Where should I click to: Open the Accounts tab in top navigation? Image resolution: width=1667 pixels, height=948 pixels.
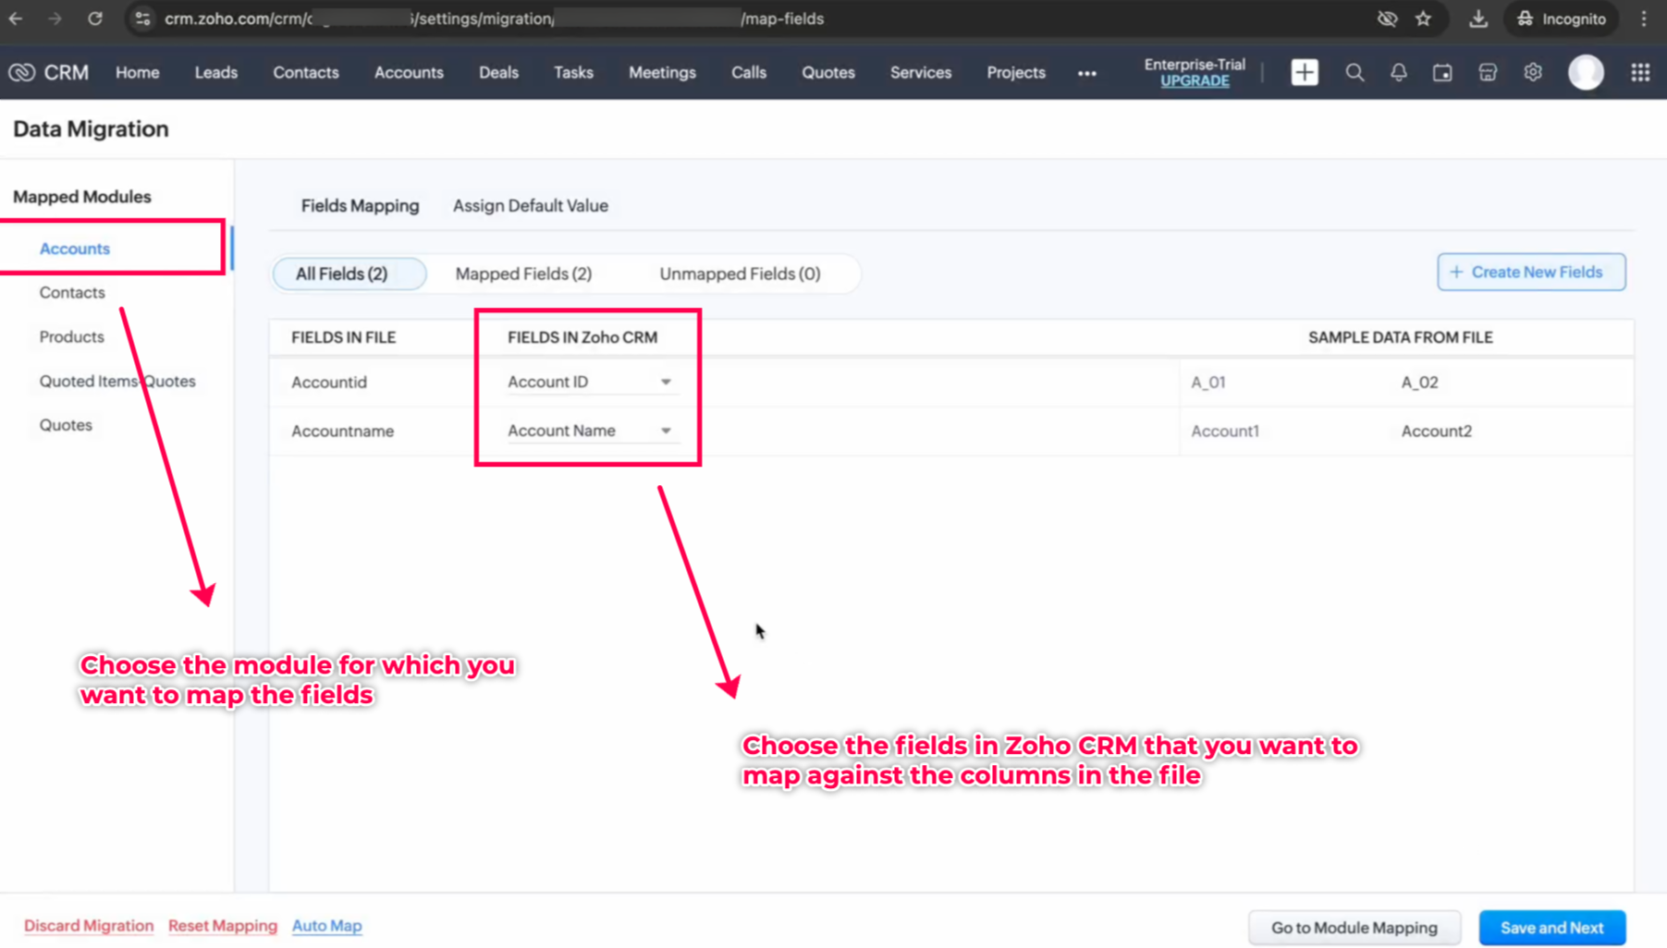click(x=409, y=72)
